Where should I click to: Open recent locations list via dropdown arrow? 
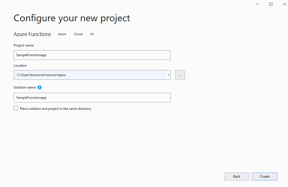click(x=168, y=75)
